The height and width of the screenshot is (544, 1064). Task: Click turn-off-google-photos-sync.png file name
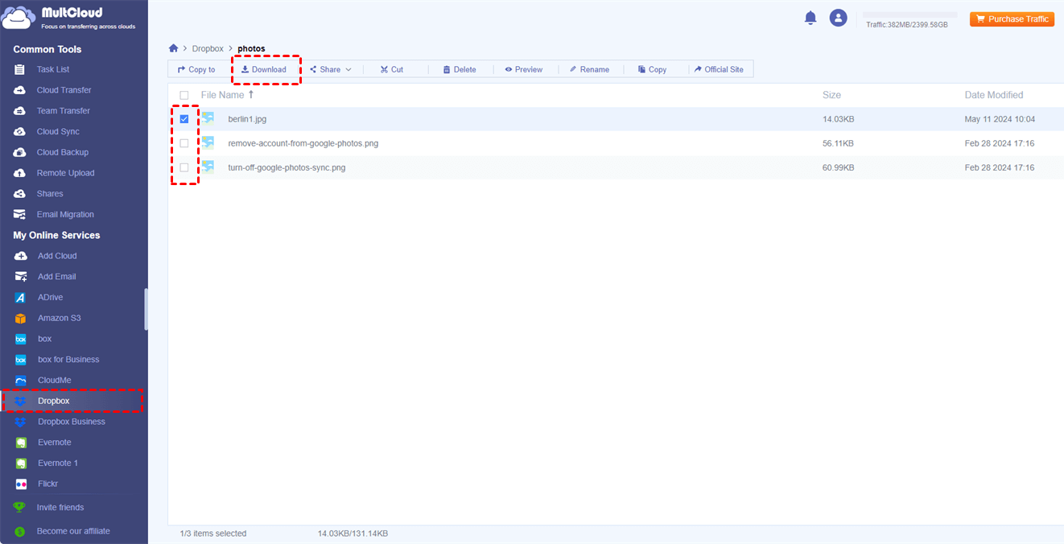point(287,167)
